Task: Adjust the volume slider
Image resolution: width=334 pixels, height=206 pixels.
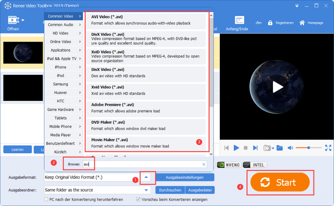Action: pyautogui.click(x=309, y=147)
